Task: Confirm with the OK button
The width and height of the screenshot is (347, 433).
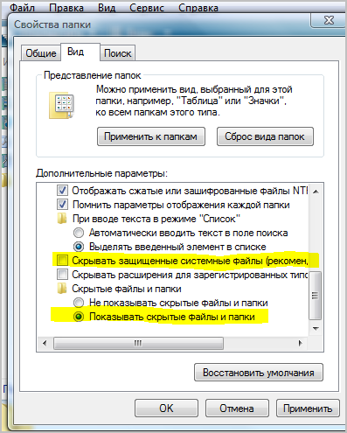Action: tap(166, 409)
